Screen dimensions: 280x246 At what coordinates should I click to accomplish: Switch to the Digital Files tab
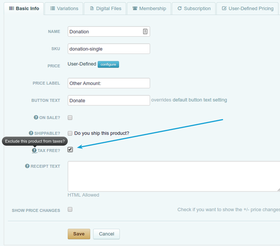(105, 8)
